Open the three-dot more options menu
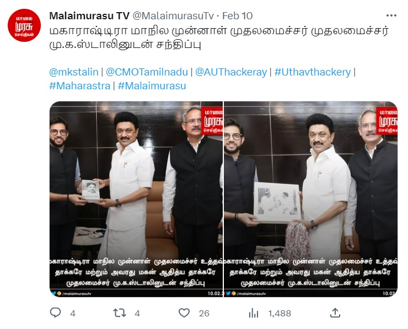The width and height of the screenshot is (408, 329). click(391, 15)
